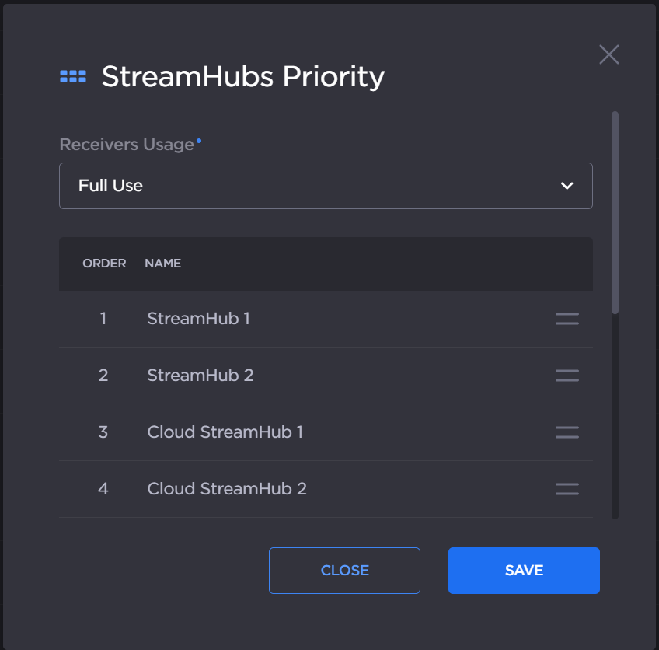Click the drag handle for Cloud StreamHub 2
659x650 pixels.
tap(567, 489)
